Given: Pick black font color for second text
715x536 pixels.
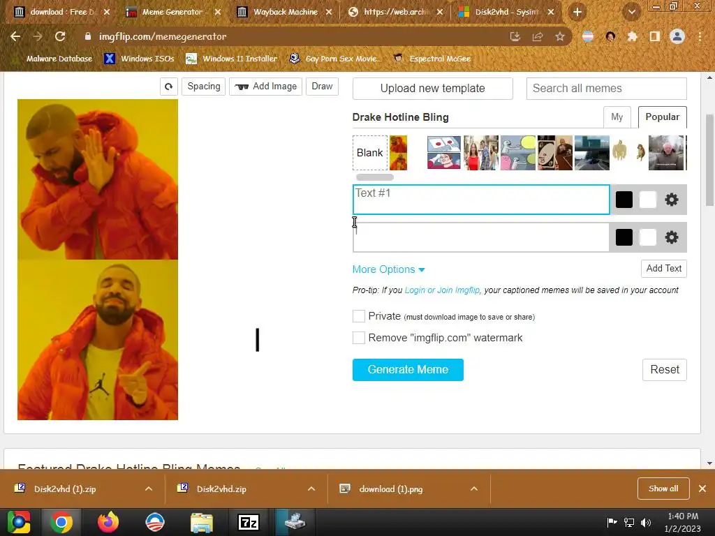Looking at the screenshot, I should tap(624, 237).
